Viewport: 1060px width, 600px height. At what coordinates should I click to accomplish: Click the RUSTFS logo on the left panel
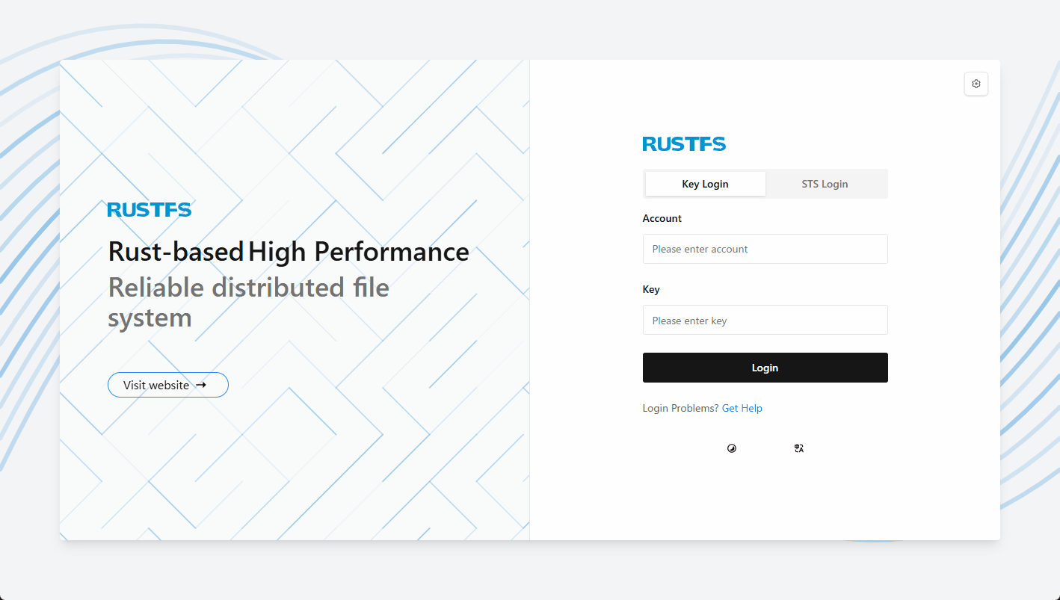pyautogui.click(x=149, y=209)
